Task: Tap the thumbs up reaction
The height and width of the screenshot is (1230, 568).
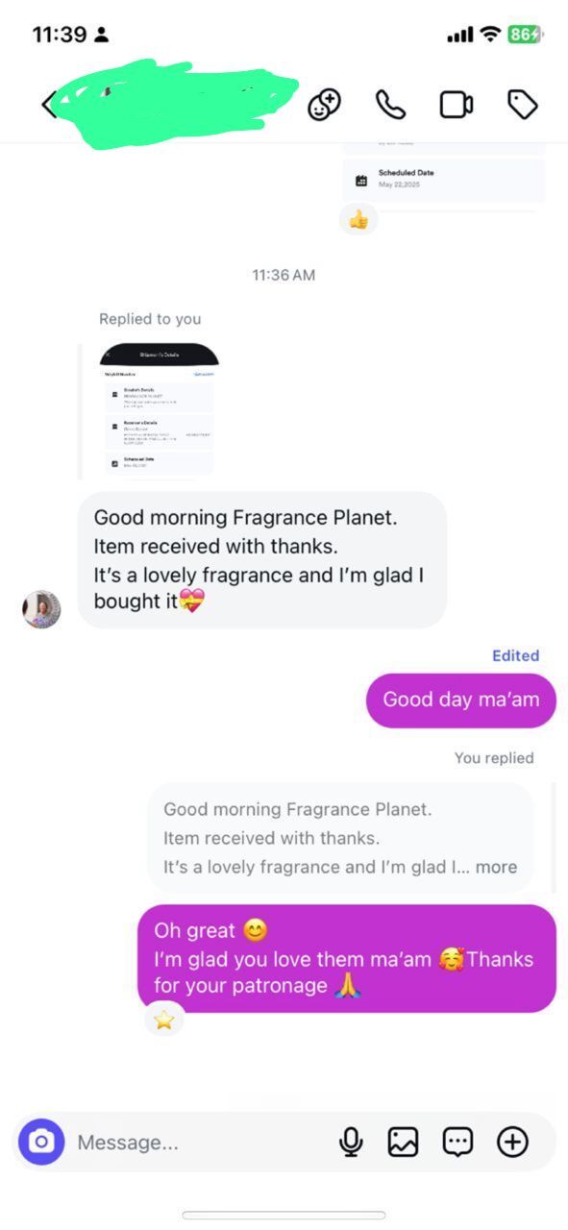Action: (x=358, y=220)
